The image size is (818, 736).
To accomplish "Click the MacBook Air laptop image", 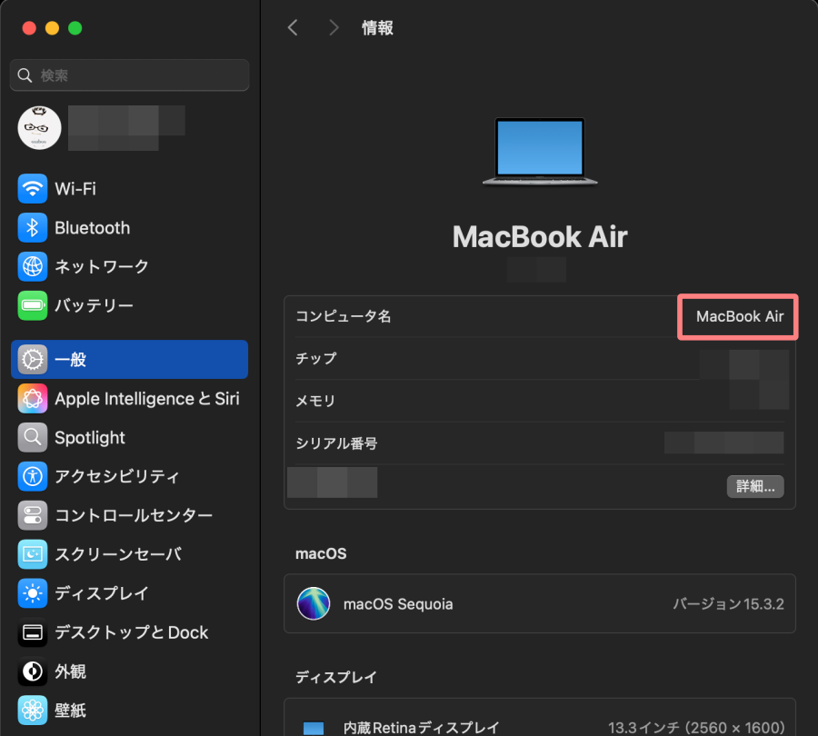I will click(540, 152).
